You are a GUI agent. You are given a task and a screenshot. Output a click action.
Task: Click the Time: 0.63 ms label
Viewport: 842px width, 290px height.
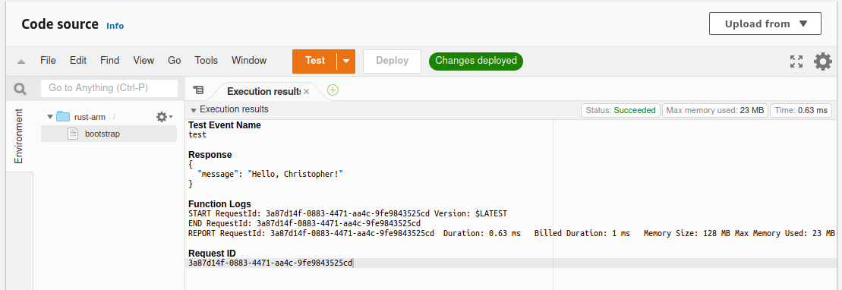pos(801,111)
